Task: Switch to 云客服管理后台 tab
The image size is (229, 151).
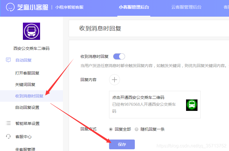Action: click(186, 7)
